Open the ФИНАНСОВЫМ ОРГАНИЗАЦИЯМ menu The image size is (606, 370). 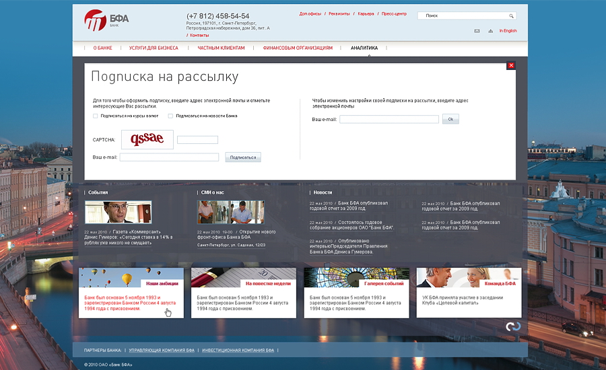coord(298,48)
